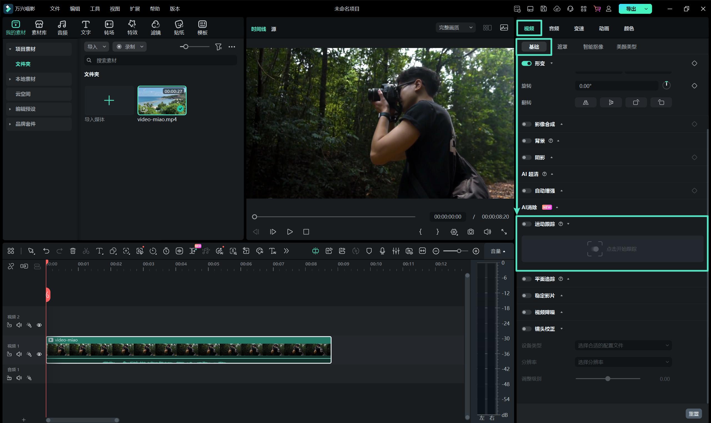Enable the 运动跟踪 motion tracking toggle
The height and width of the screenshot is (423, 711).
pos(526,224)
